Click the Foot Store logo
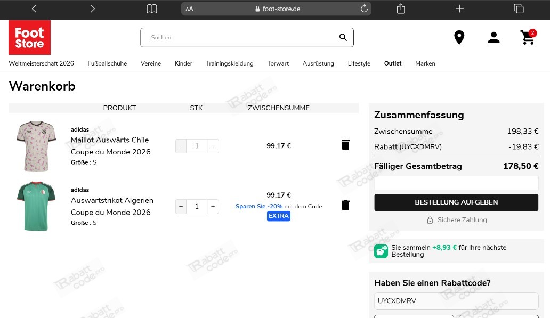550x318 pixels. tap(29, 37)
